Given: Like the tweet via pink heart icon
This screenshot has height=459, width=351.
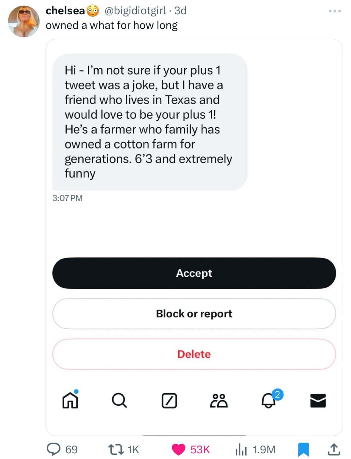Looking at the screenshot, I should coord(179,449).
